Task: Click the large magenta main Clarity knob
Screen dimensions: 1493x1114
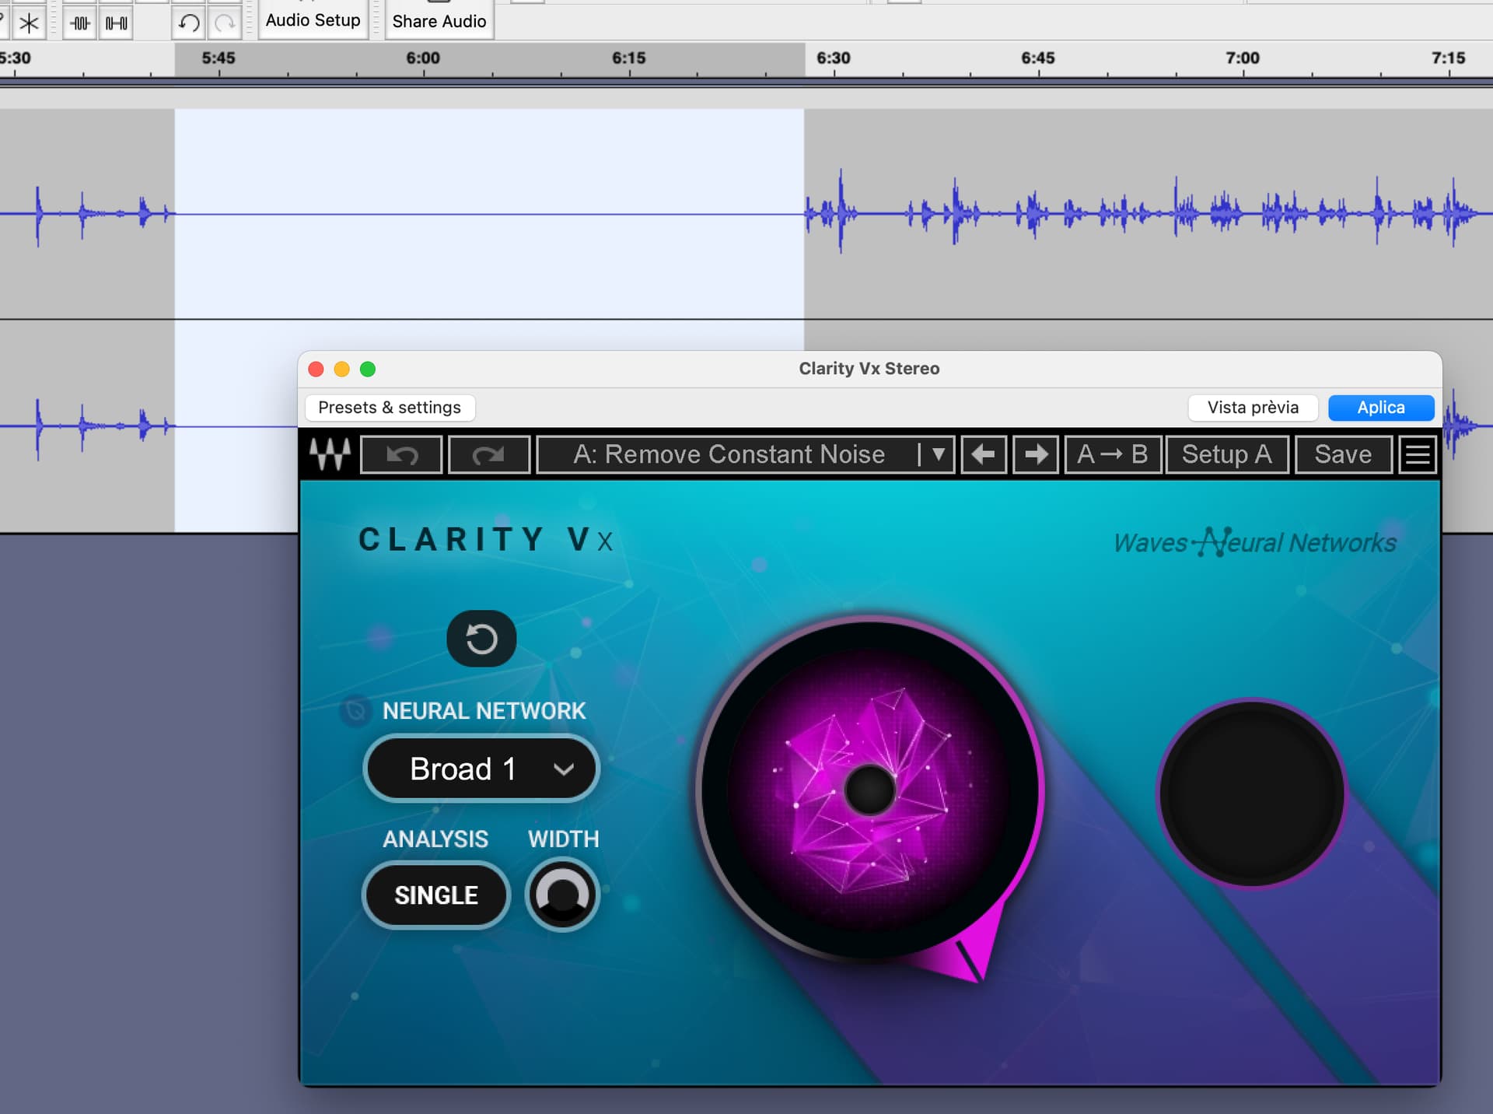Action: coord(869,790)
